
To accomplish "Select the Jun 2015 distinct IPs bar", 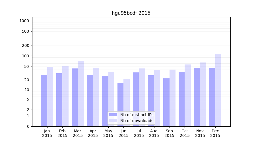I will [120, 105].
